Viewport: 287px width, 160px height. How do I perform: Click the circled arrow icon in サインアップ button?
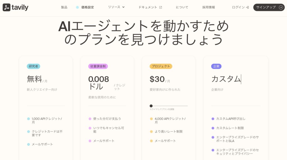[x=281, y=7]
